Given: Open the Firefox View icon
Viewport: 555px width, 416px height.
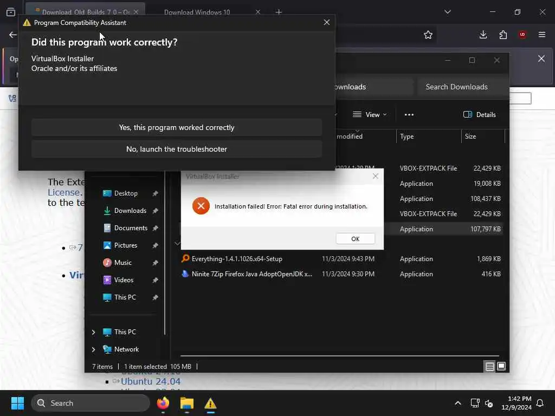Looking at the screenshot, I should [x=11, y=12].
